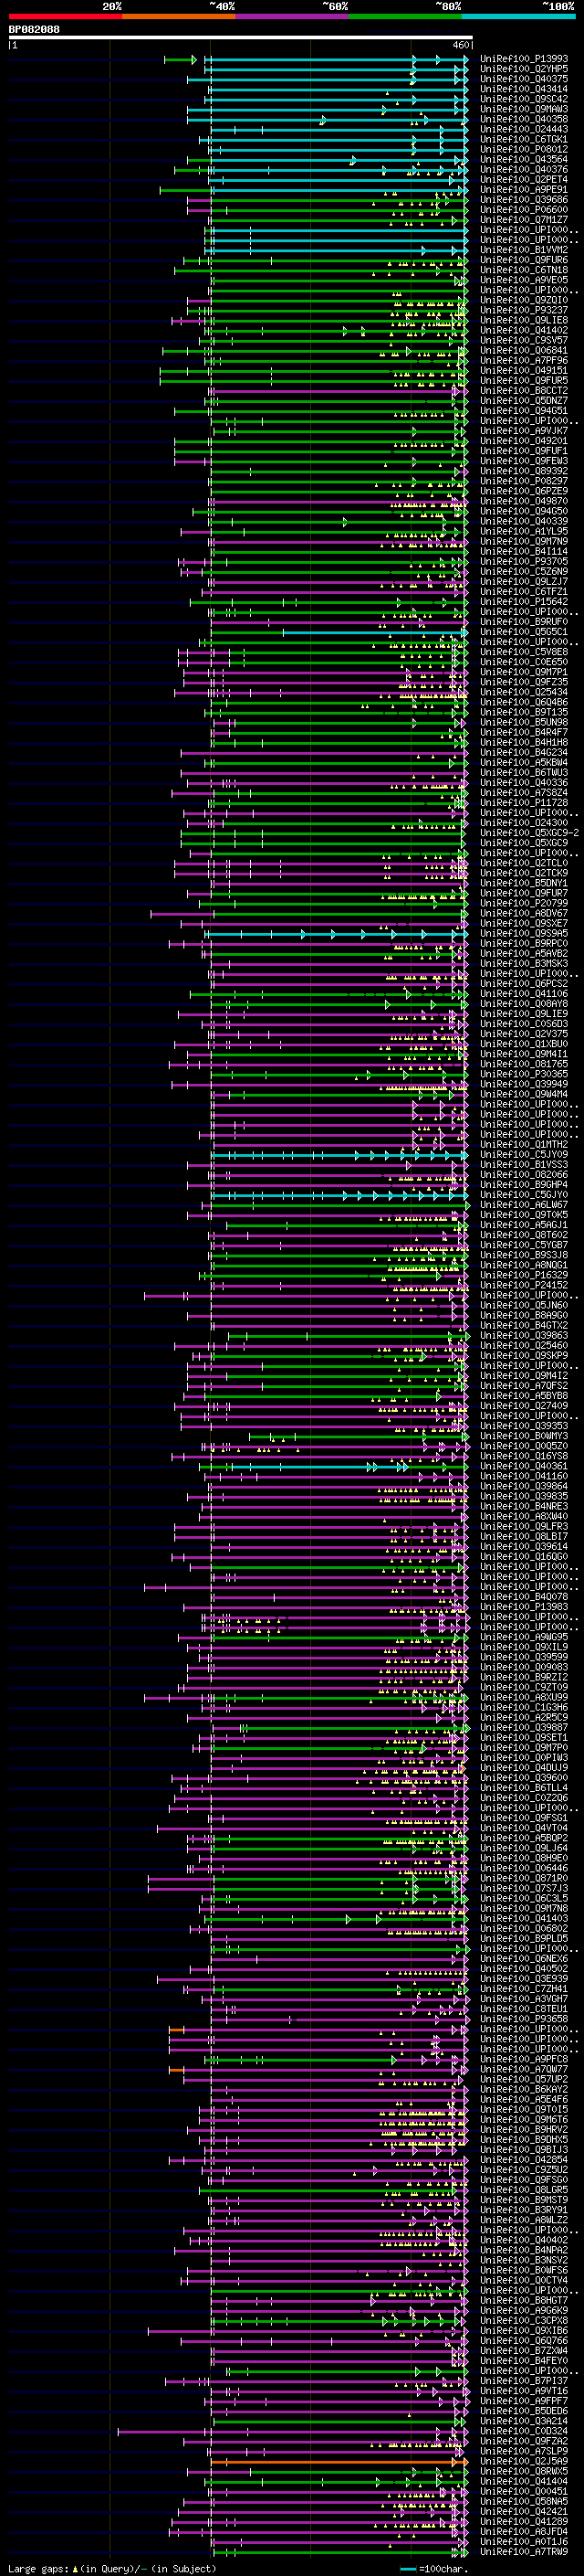Viewport: 584px width, 2576px height.
Task: Click the UniRef100_Q9MAW3 label
Action: click(524, 109)
